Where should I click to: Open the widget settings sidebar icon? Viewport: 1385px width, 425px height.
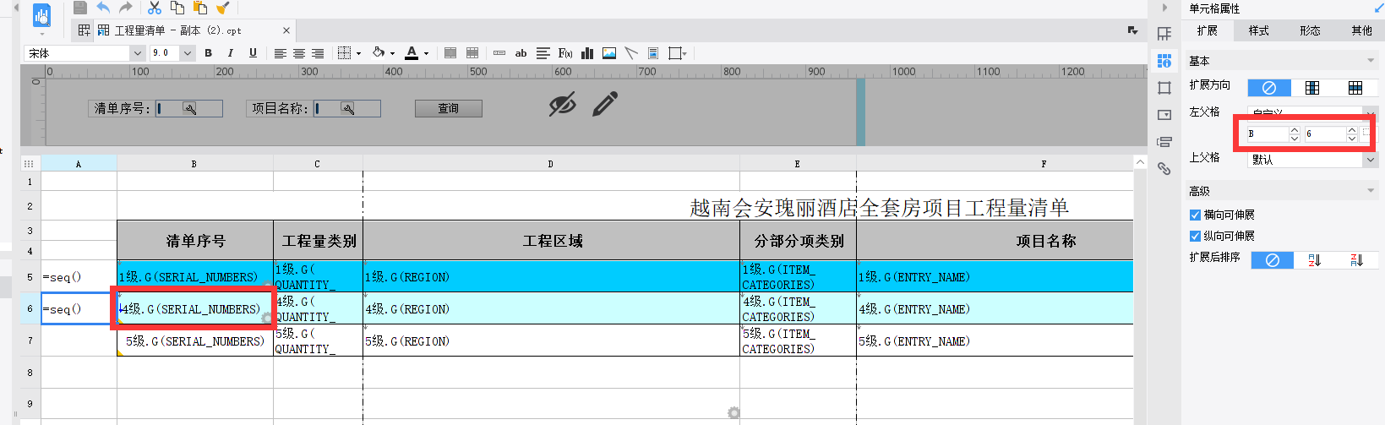click(x=1164, y=115)
